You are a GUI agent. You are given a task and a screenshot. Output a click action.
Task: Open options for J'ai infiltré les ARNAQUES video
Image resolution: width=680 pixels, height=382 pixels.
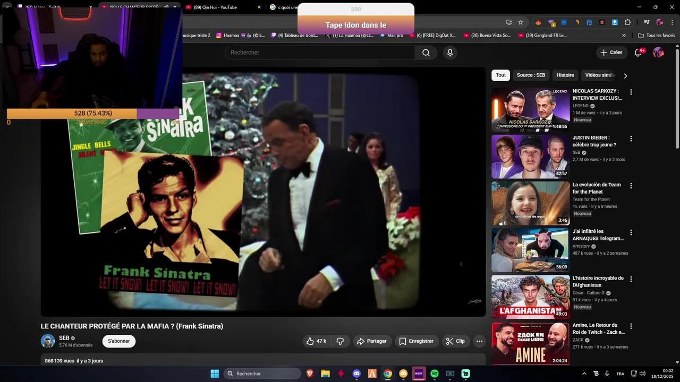coord(631,232)
